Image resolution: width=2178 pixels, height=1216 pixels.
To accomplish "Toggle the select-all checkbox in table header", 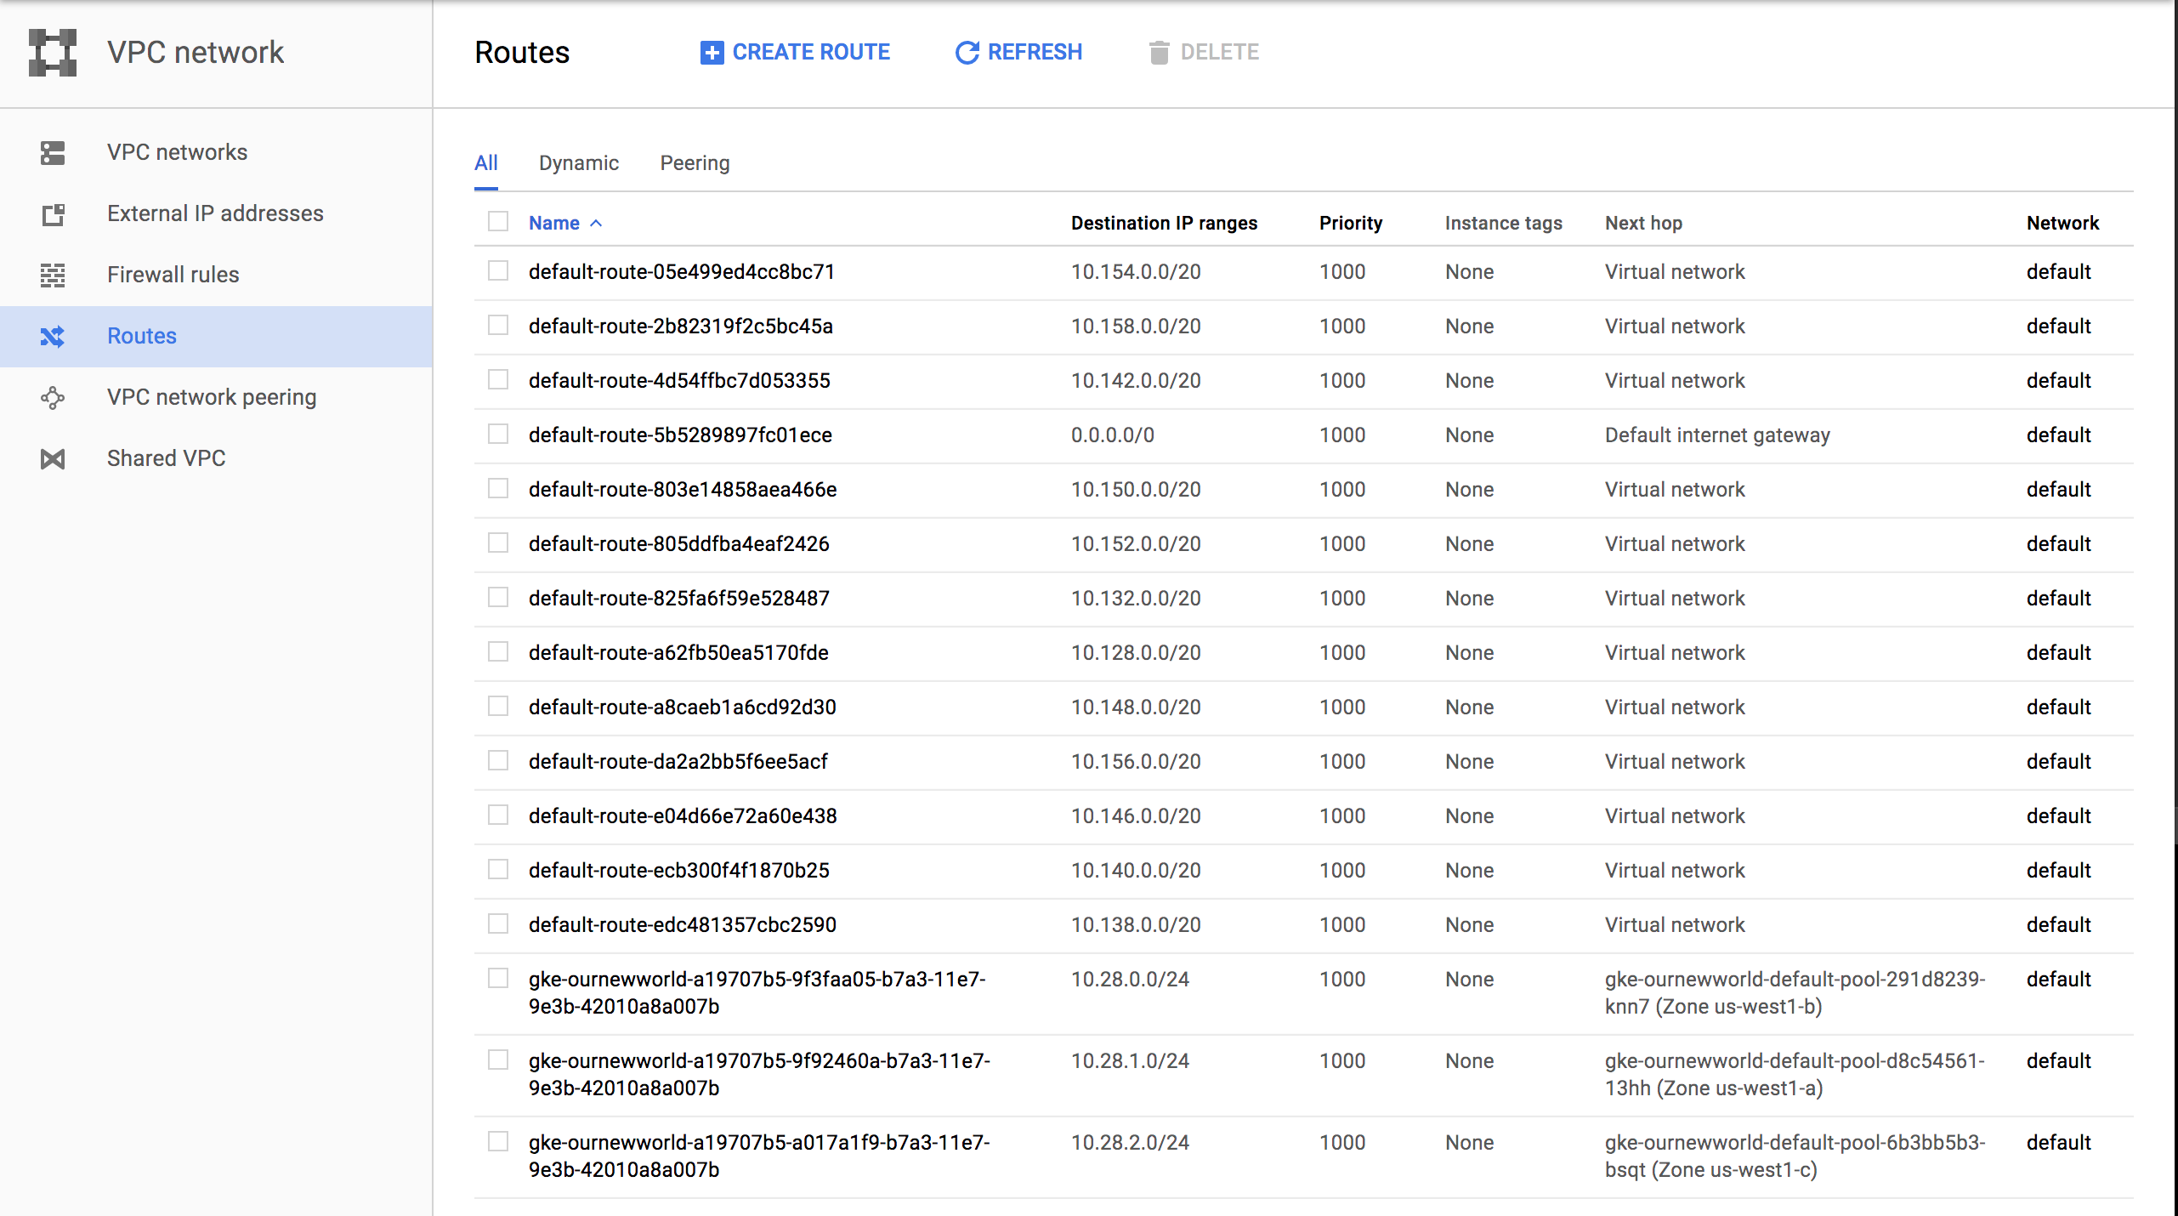I will click(x=498, y=222).
